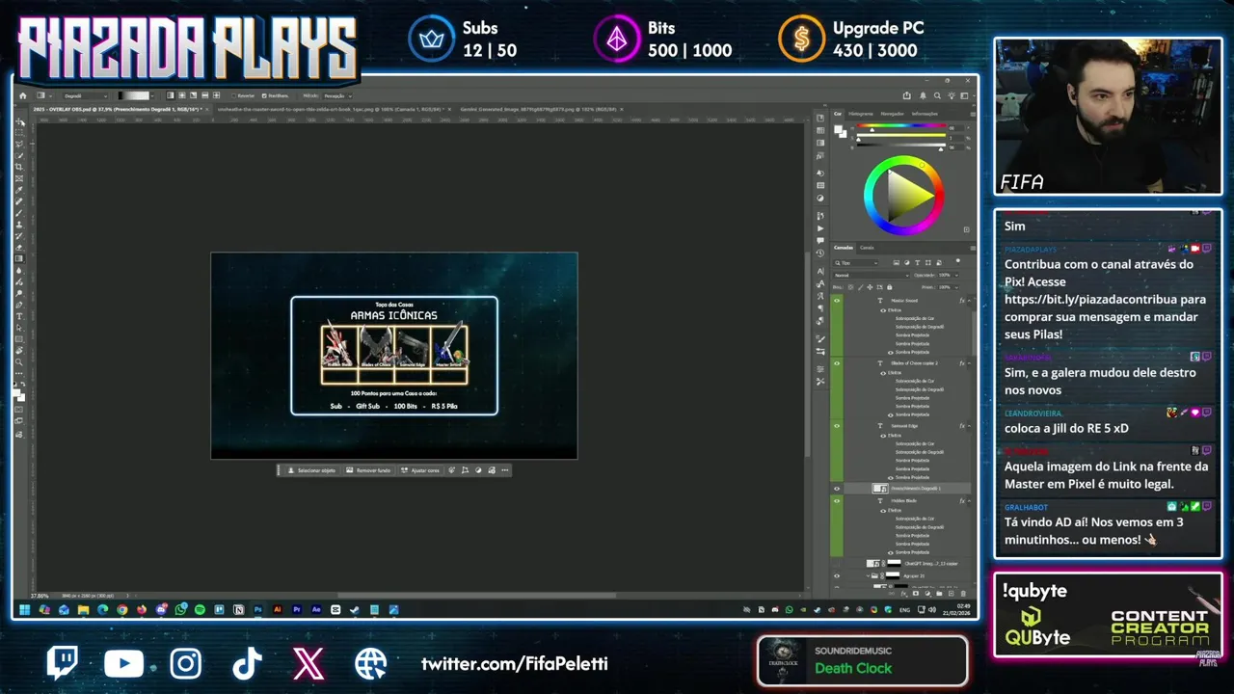Choose the Reflected gradient type icon
The width and height of the screenshot is (1234, 694).
[x=205, y=95]
